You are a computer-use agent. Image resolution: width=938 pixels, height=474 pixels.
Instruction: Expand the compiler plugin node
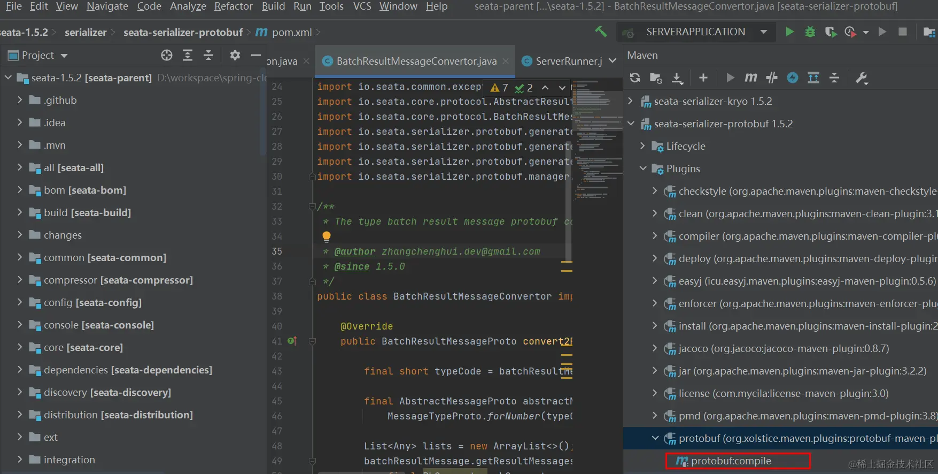coord(655,236)
